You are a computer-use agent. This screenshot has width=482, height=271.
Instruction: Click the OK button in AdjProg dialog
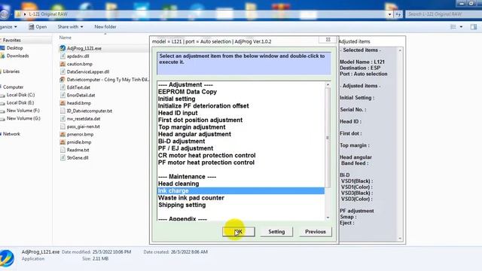(239, 232)
